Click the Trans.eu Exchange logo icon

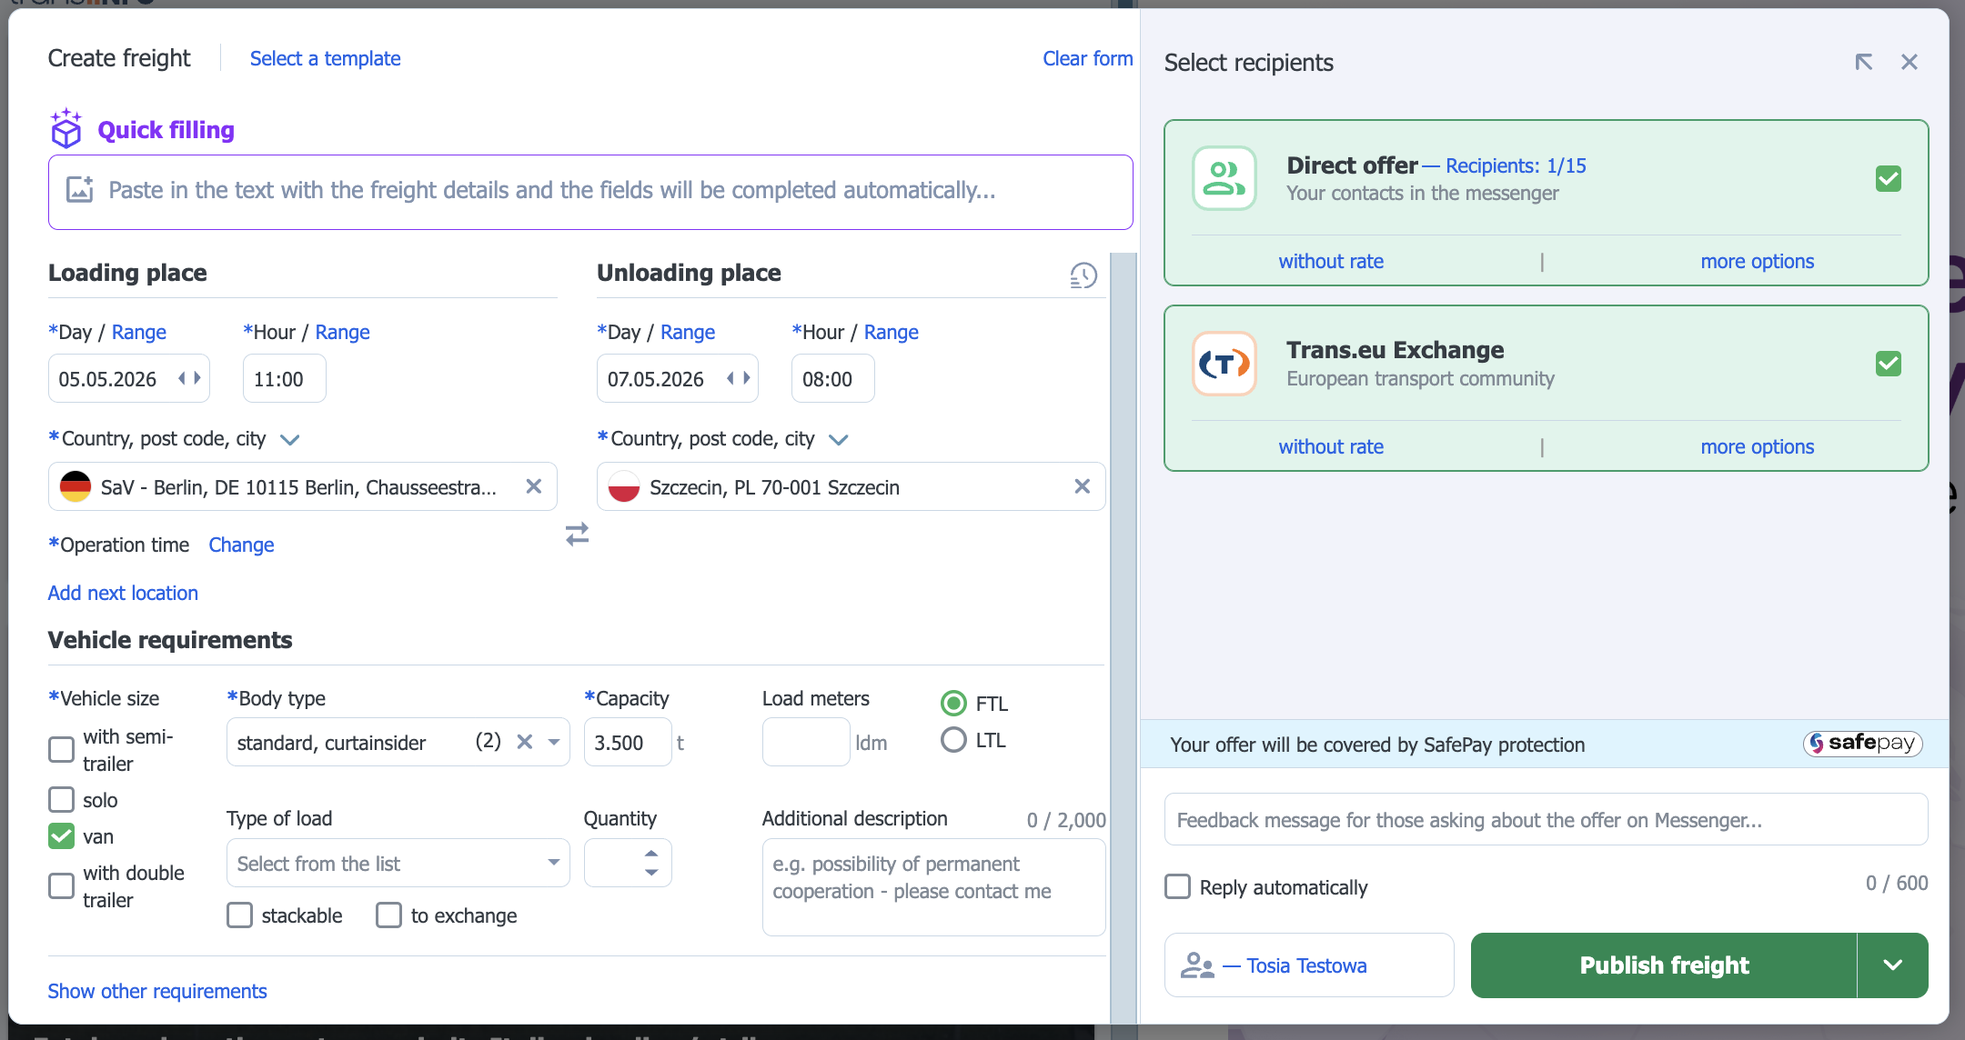1224,364
